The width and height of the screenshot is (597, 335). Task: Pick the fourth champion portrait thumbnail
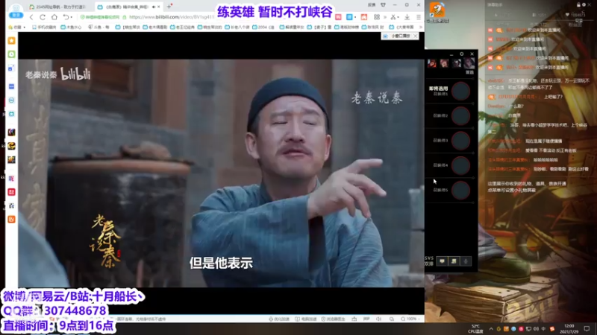[x=469, y=63]
